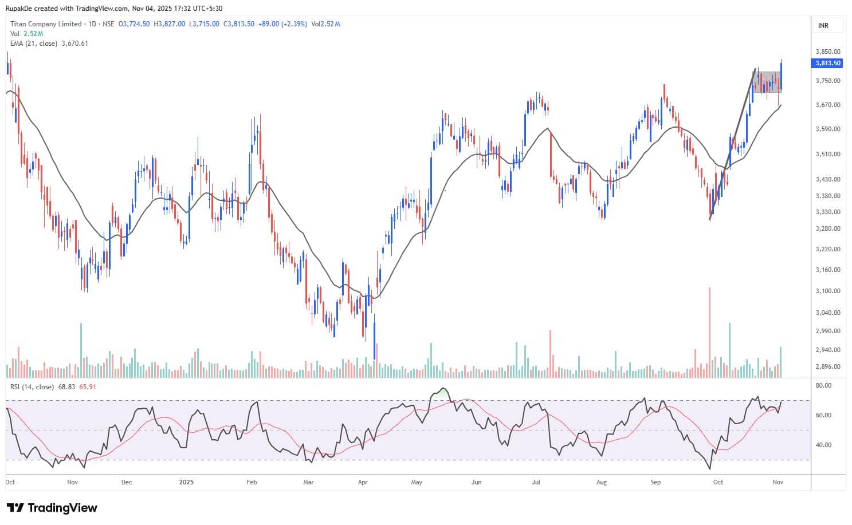Click the Feb label on the time axis
The width and height of the screenshot is (852, 525).
tap(252, 482)
